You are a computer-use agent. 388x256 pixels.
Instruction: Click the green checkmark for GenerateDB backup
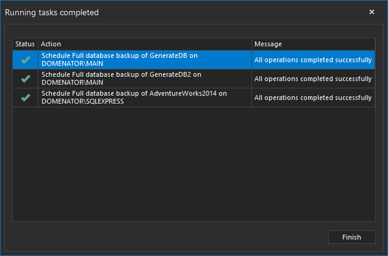click(x=26, y=60)
